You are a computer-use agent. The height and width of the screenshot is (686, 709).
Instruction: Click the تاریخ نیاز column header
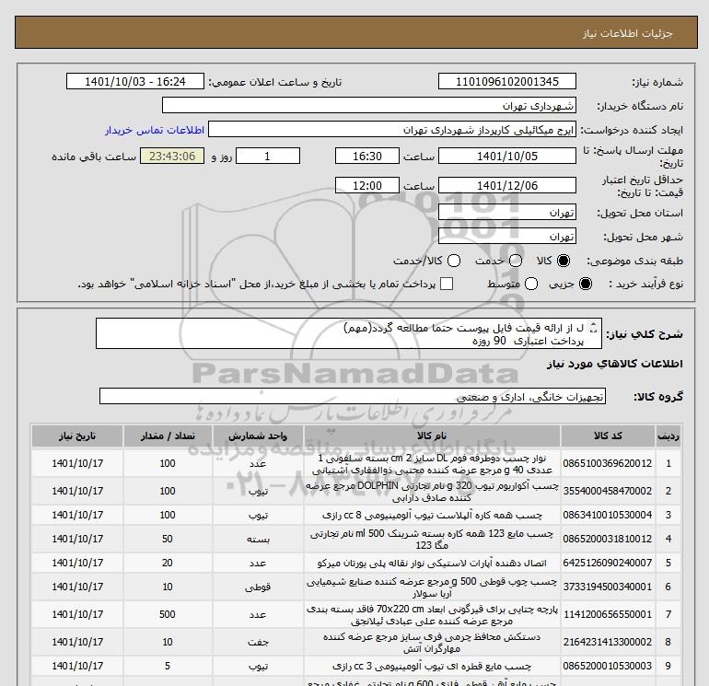click(77, 436)
